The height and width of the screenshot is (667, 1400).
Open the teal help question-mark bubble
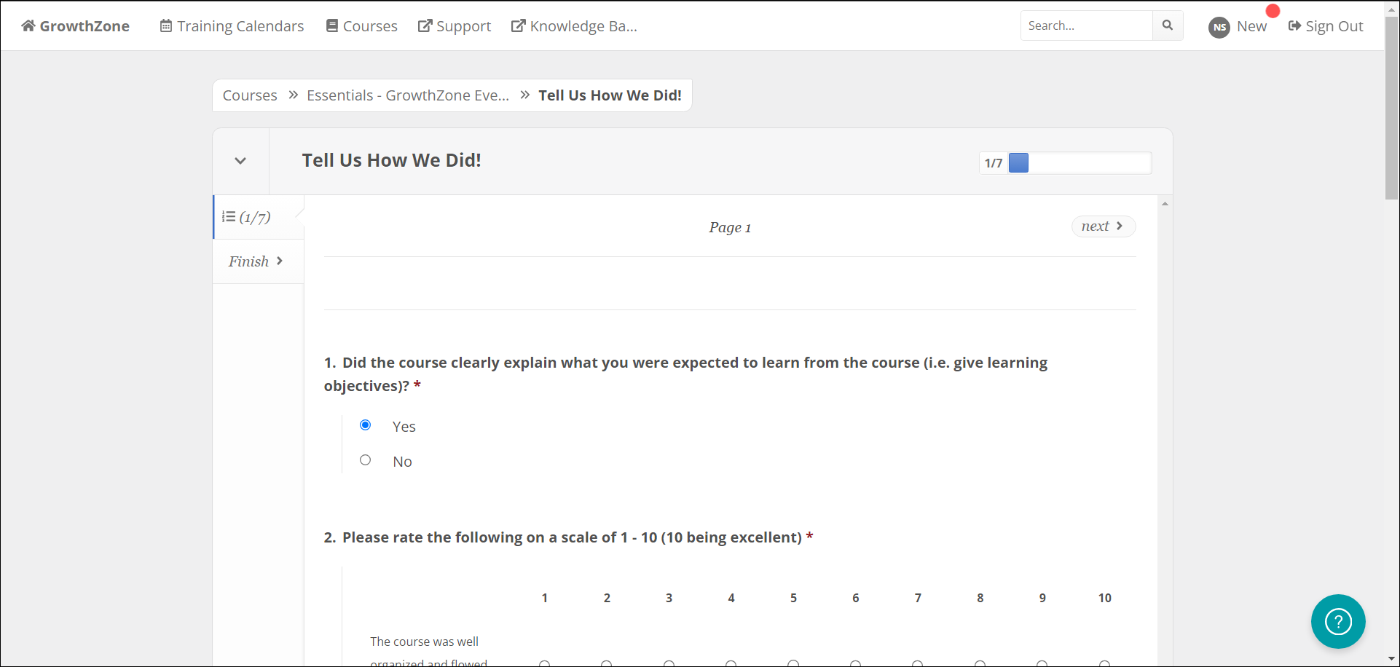point(1338,621)
